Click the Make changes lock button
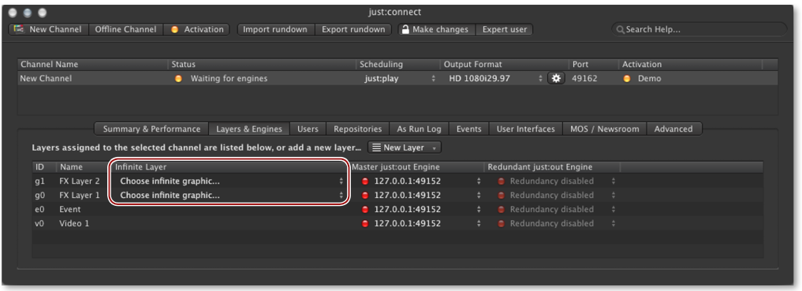This screenshot has height=291, width=802. pyautogui.click(x=437, y=30)
